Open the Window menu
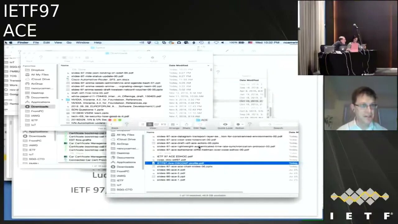This screenshot has width=398, height=224. pyautogui.click(x=82, y=43)
